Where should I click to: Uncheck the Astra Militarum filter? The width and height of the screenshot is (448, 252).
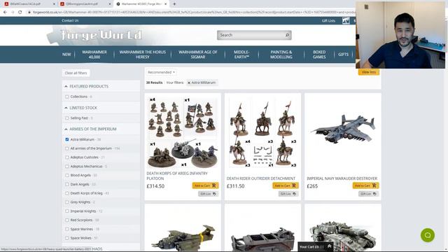(67, 139)
